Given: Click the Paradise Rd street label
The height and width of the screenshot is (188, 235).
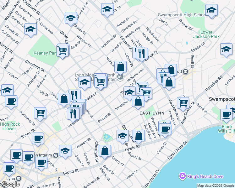Looking at the screenshot, I should 214,83.
